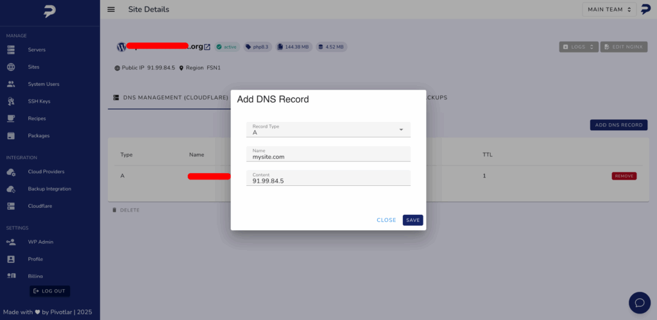Click Backup Integration cloud icon

coord(11,189)
